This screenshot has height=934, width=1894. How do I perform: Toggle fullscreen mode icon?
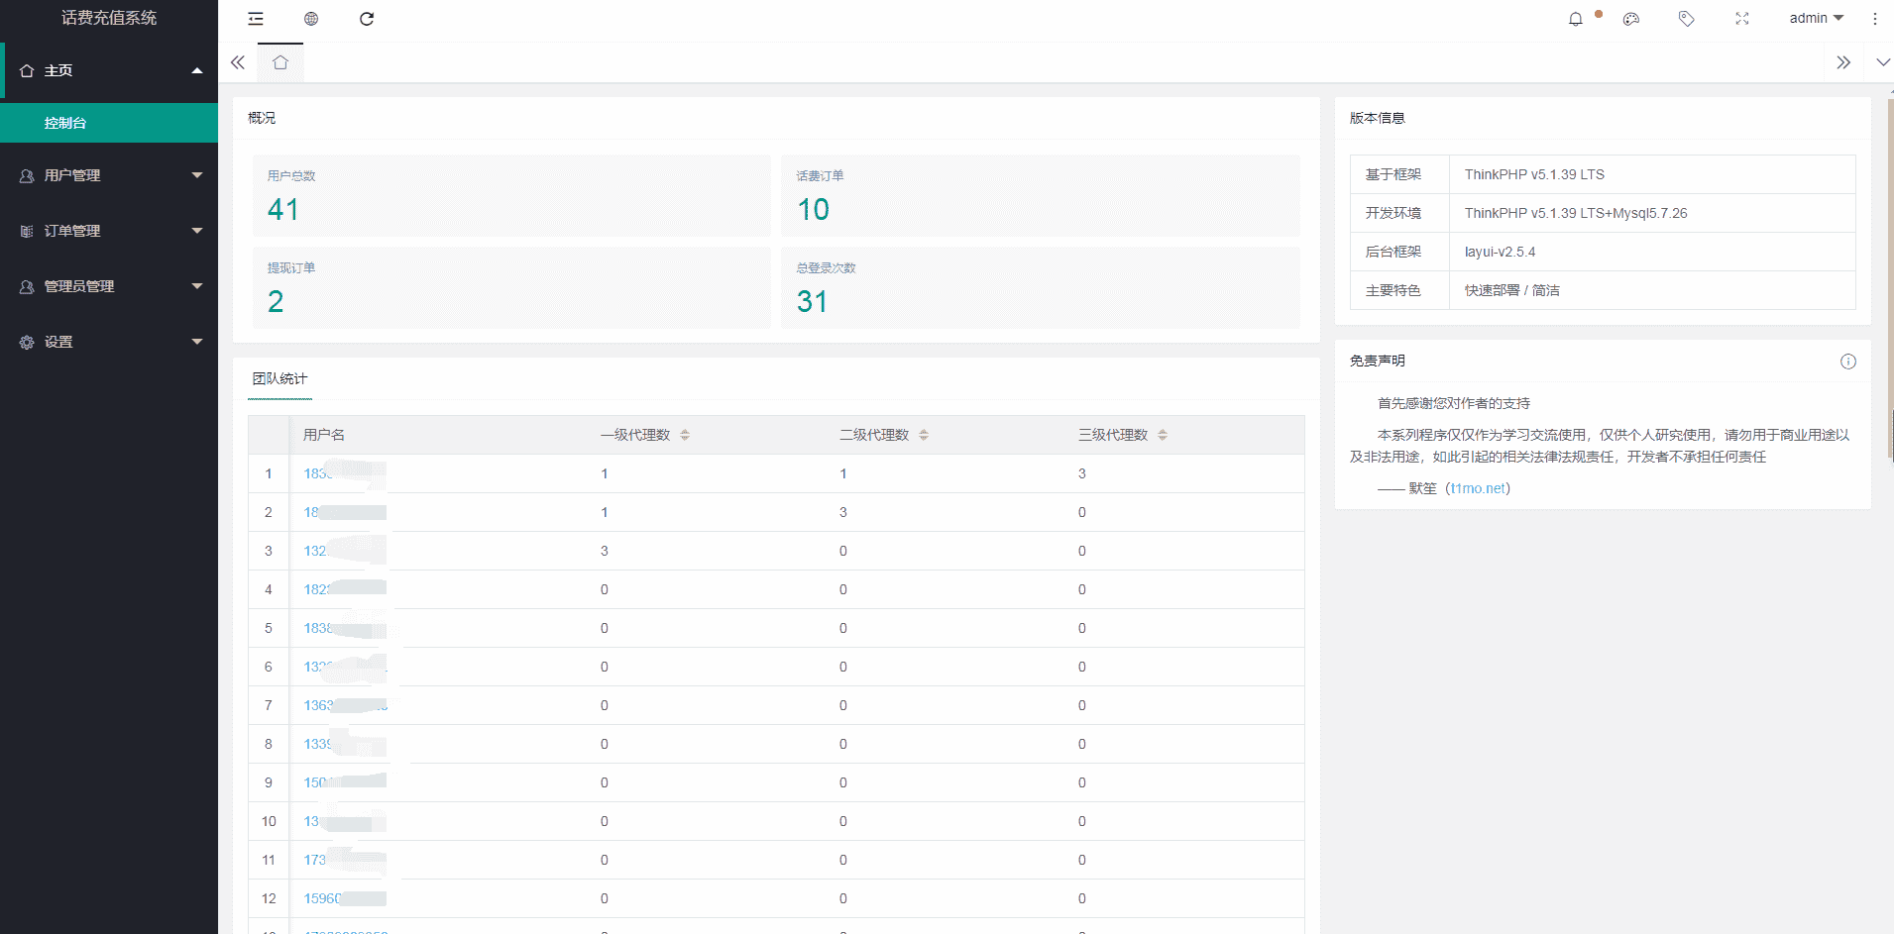point(1742,19)
